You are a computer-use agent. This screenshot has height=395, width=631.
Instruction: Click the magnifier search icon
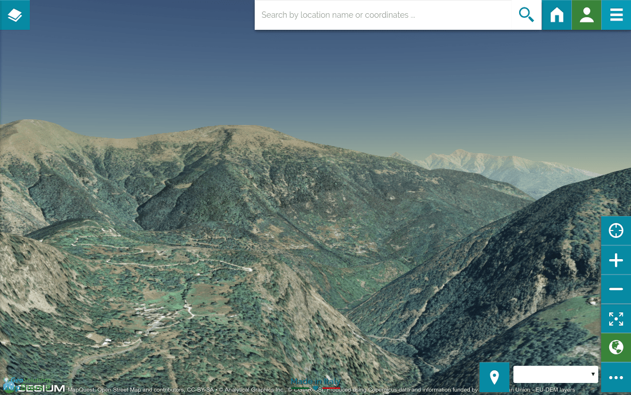click(x=526, y=15)
